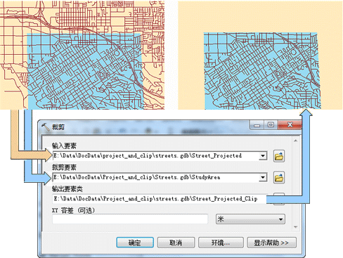Image resolution: width=343 pixels, height=258 pixels.
Task: Close the 裁剪 dialog with the red X
Action: coord(290,125)
